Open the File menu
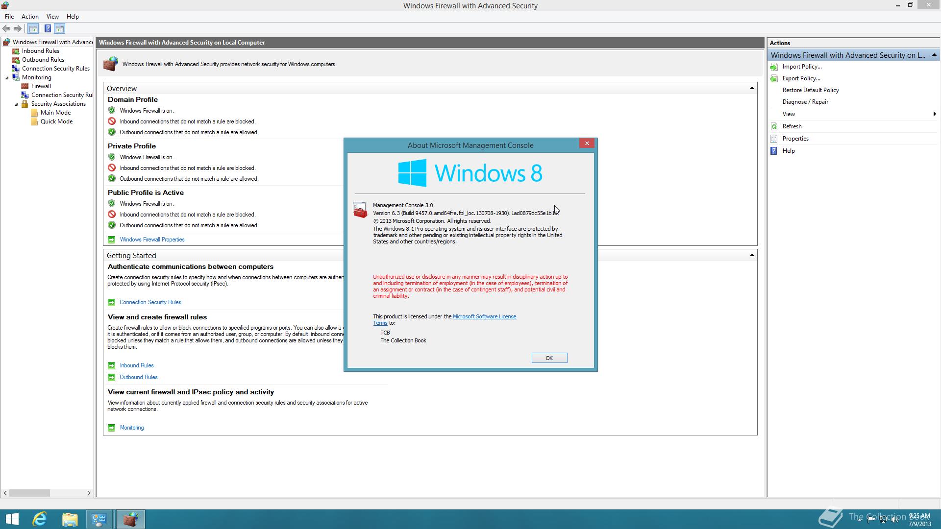This screenshot has height=529, width=941. coord(9,17)
